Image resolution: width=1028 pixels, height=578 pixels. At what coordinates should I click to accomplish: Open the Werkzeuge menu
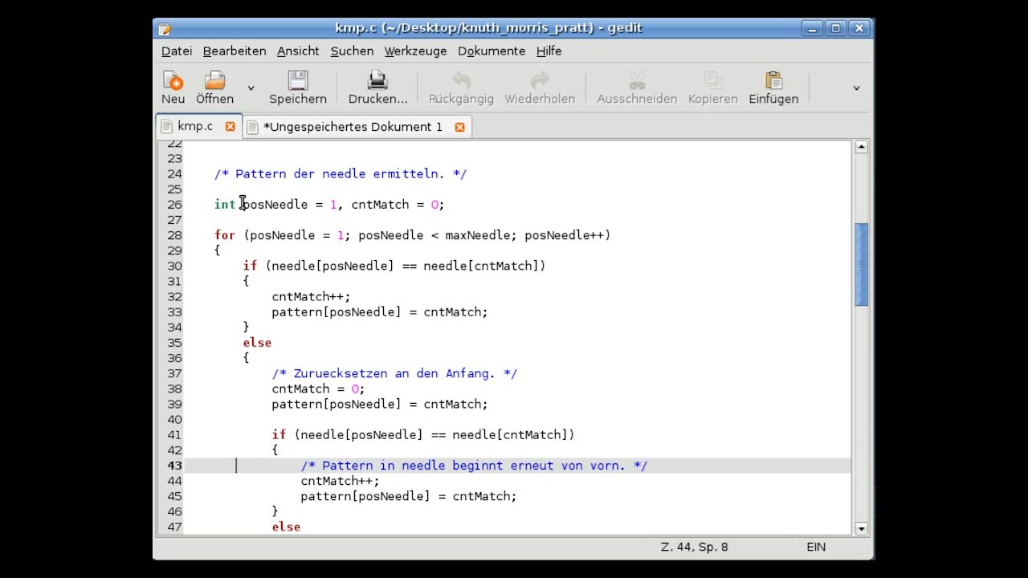click(x=415, y=51)
